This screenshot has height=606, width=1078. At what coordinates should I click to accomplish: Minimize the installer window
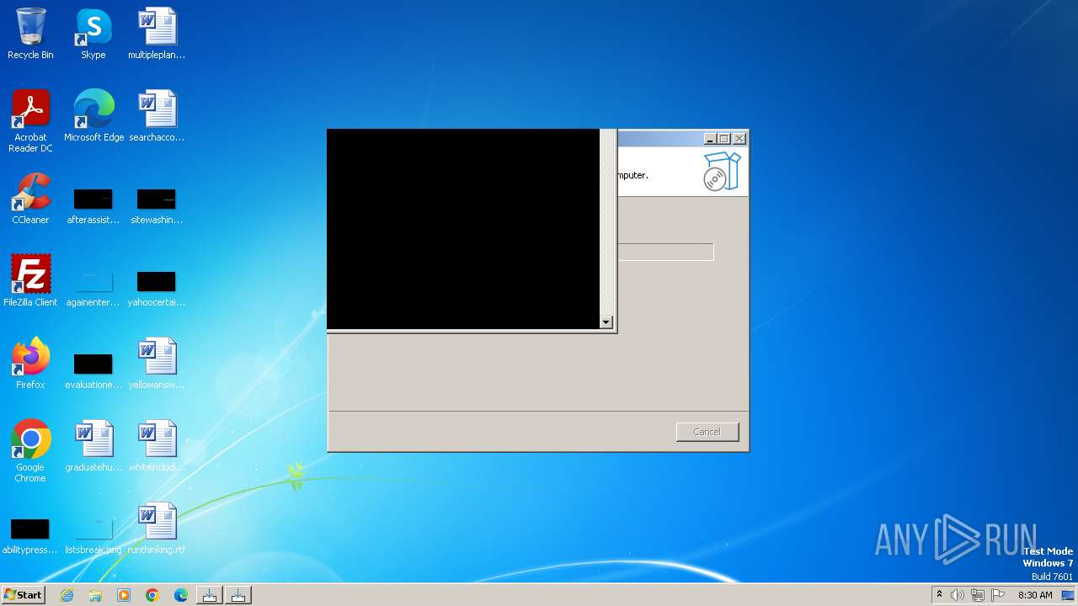point(710,139)
